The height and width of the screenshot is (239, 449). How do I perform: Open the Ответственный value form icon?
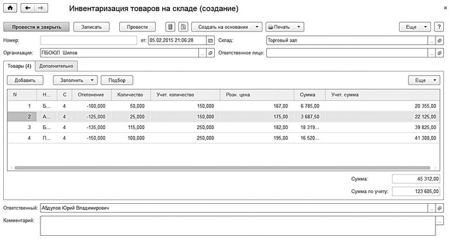(x=439, y=208)
